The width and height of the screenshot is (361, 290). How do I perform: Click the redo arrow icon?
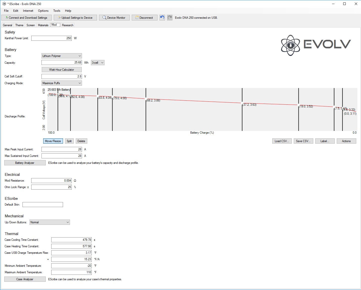170,17
